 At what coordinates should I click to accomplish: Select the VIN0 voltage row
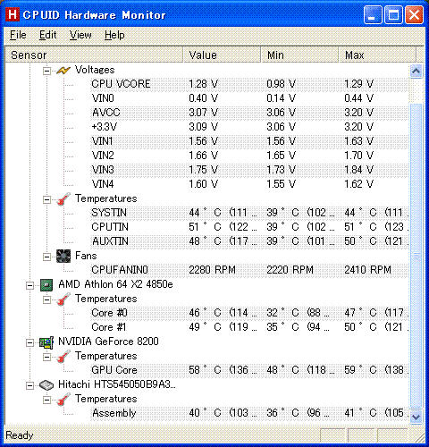[x=249, y=98]
